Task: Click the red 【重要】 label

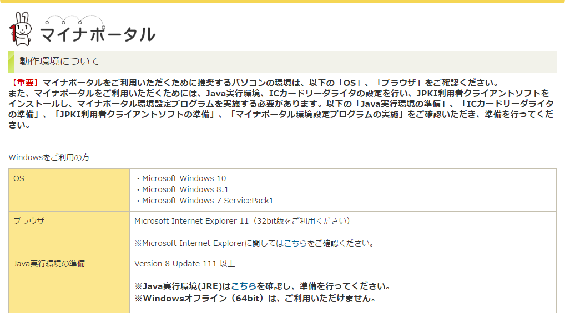Action: [x=26, y=83]
